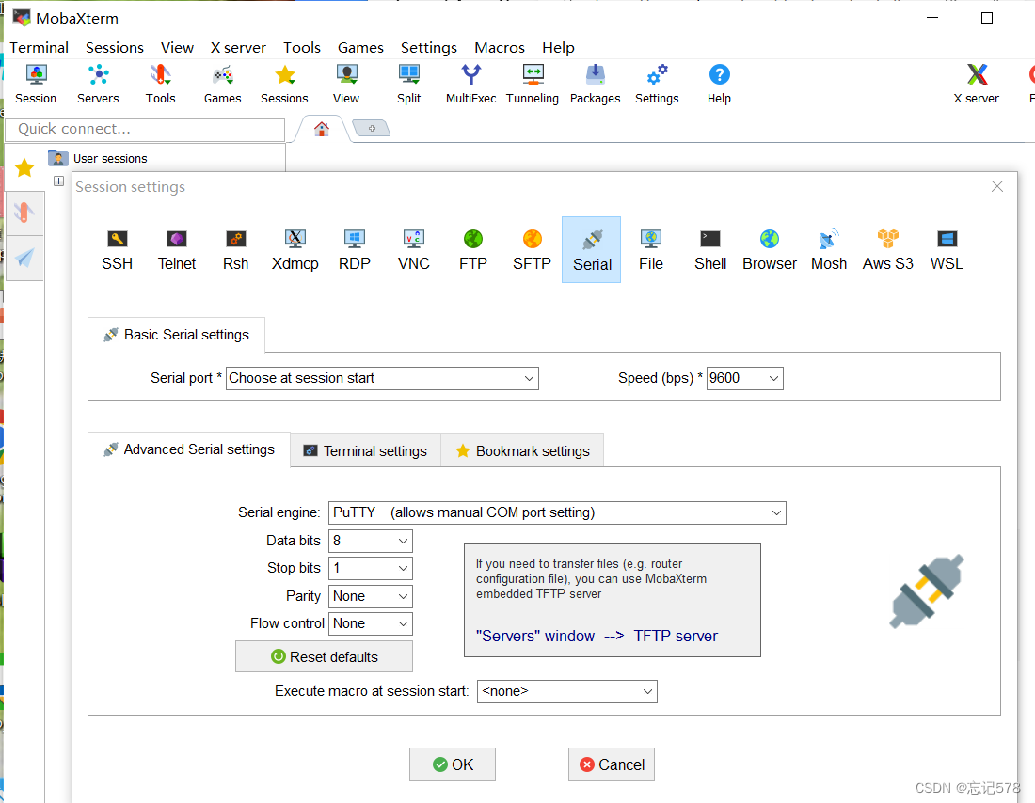
Task: Click the X server toolbar icon
Action: click(x=977, y=84)
